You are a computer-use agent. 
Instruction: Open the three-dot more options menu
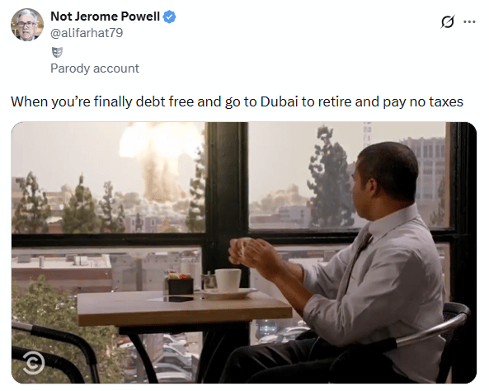click(469, 21)
